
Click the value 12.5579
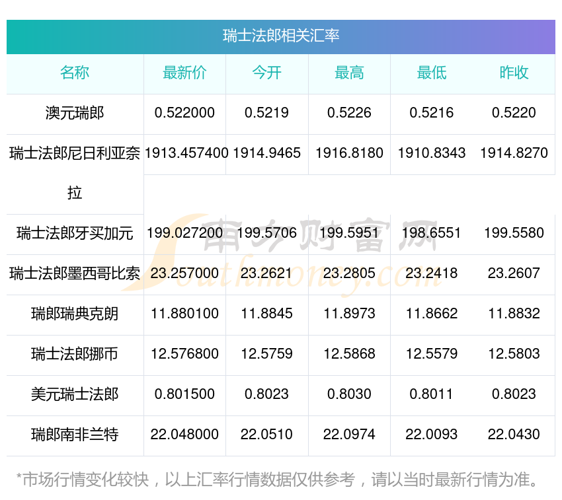[432, 354]
